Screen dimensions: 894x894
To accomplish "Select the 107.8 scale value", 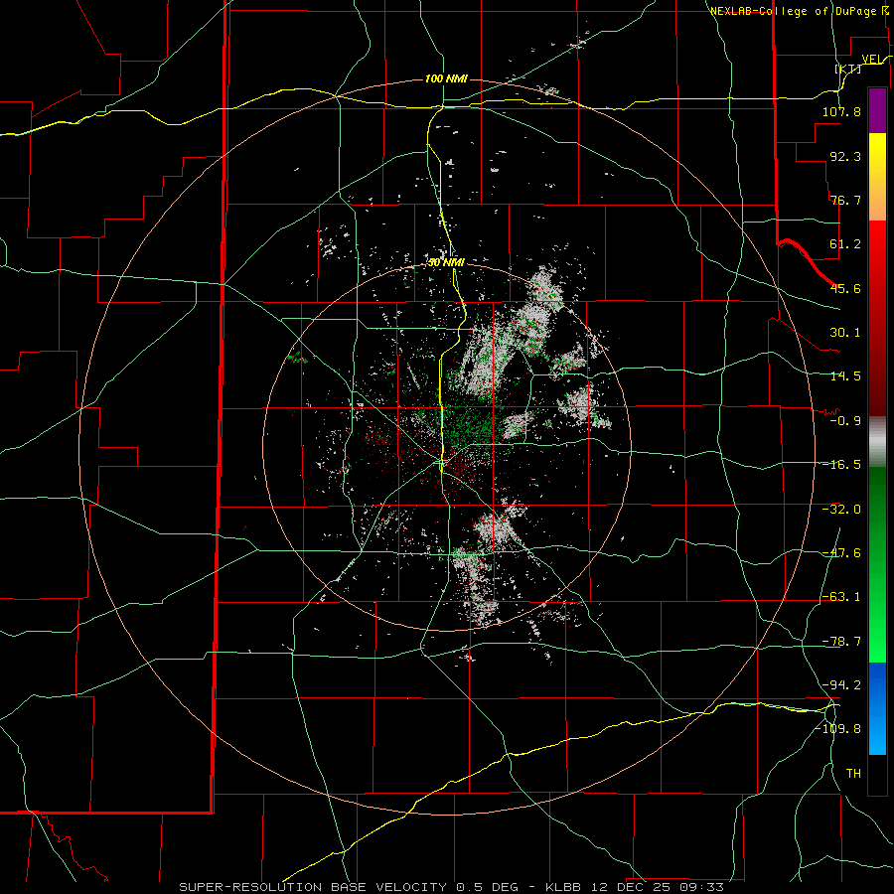I will [841, 111].
